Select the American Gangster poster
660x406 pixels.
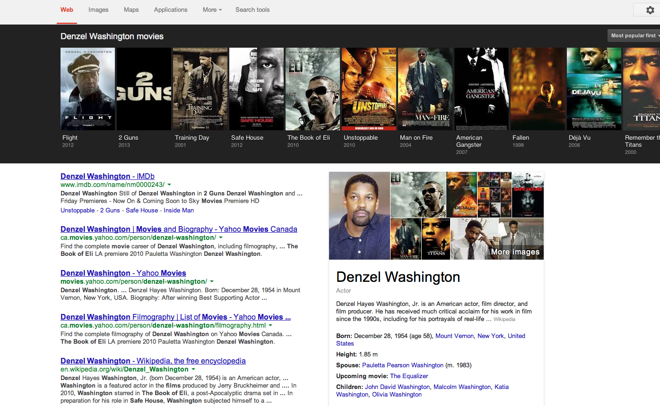click(481, 89)
